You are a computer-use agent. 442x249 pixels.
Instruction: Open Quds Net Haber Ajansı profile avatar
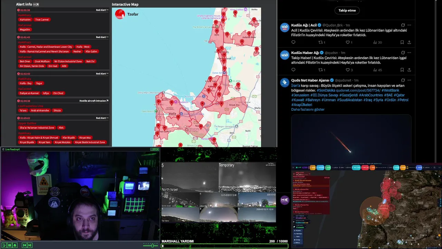pyautogui.click(x=285, y=82)
